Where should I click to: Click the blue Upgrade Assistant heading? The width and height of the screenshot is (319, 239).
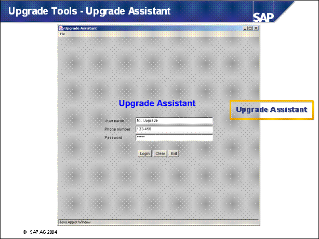[x=157, y=103]
